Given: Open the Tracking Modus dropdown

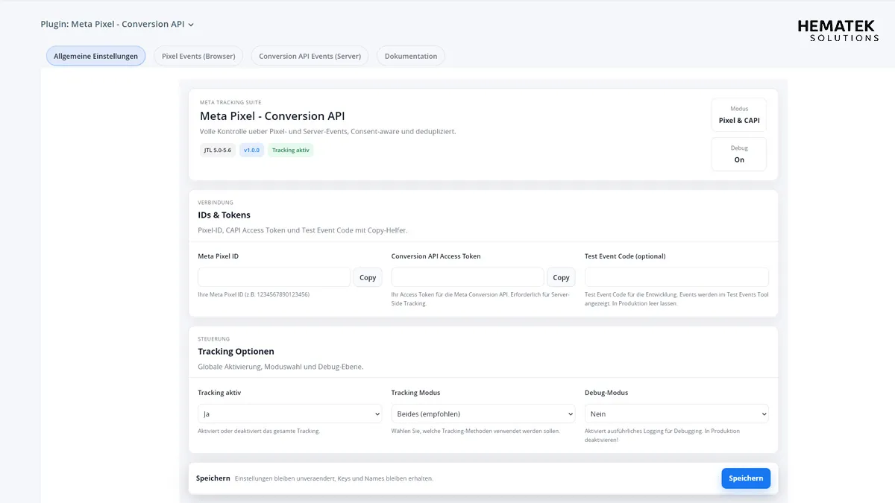Looking at the screenshot, I should 483,414.
